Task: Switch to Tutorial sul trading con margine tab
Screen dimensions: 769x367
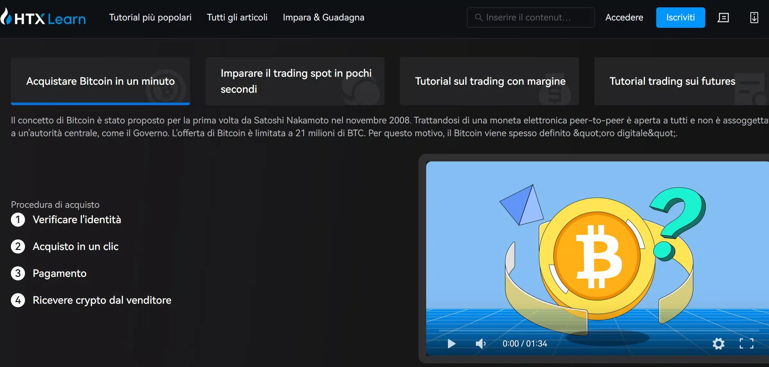Action: pos(489,81)
